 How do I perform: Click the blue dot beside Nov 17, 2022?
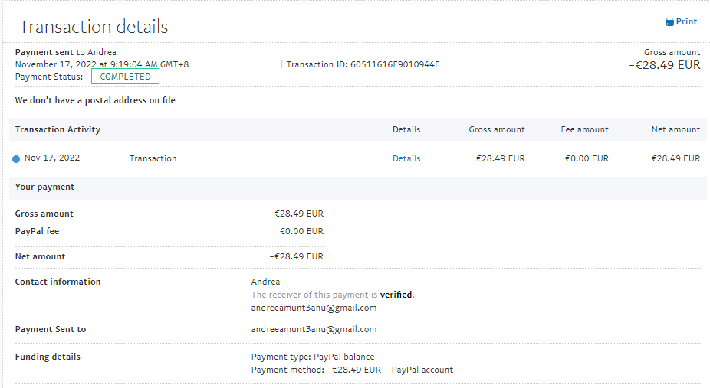coord(16,159)
